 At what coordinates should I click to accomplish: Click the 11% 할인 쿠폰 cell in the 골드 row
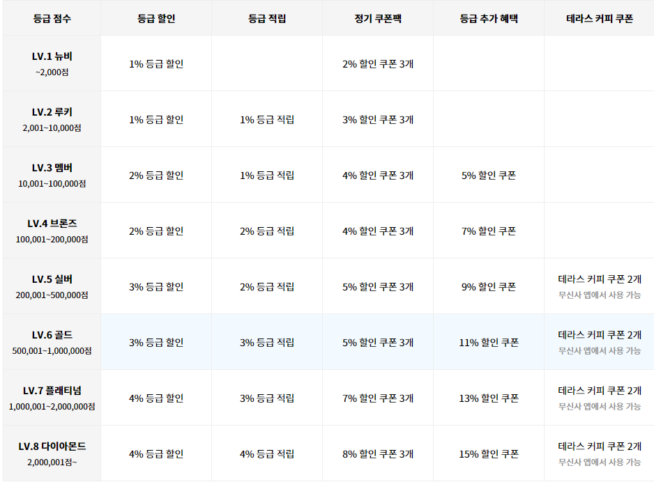[x=489, y=343]
